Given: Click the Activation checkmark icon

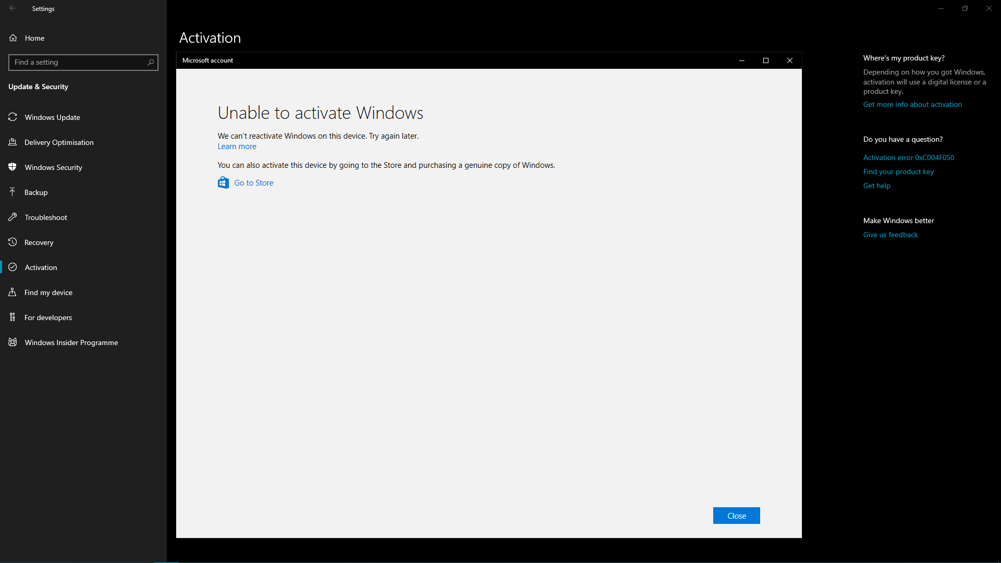Looking at the screenshot, I should click(13, 267).
